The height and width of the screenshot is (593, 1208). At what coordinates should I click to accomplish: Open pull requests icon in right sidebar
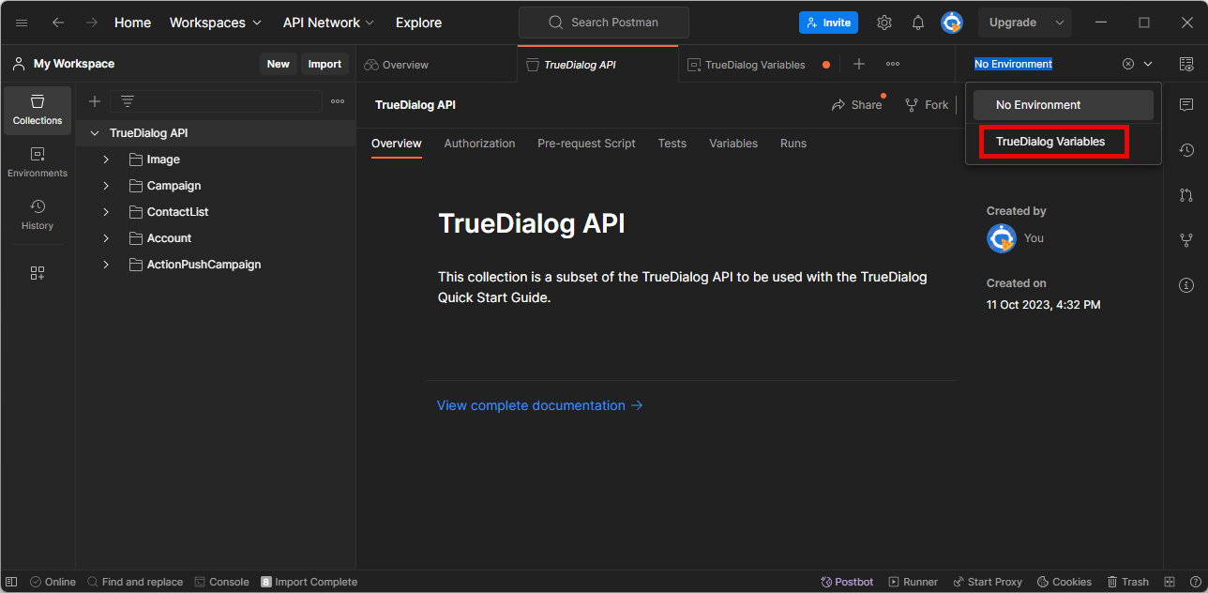point(1186,195)
